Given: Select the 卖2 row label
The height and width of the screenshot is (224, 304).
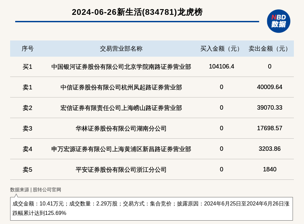Looking at the screenshot, I should click(x=27, y=108).
